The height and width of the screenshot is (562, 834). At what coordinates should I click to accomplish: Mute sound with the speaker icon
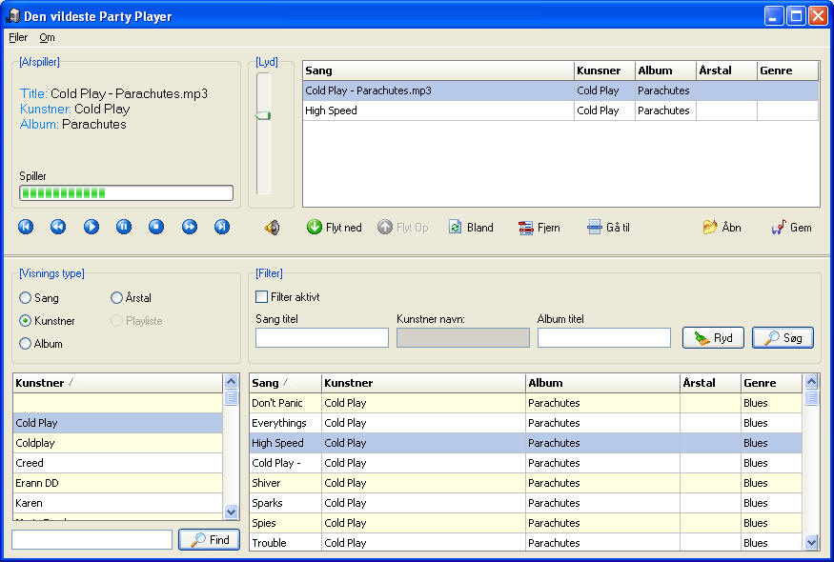tap(272, 228)
